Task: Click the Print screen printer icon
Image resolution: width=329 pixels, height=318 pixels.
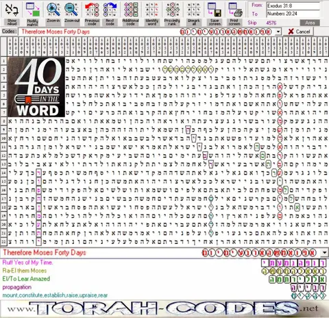Action: [x=235, y=10]
